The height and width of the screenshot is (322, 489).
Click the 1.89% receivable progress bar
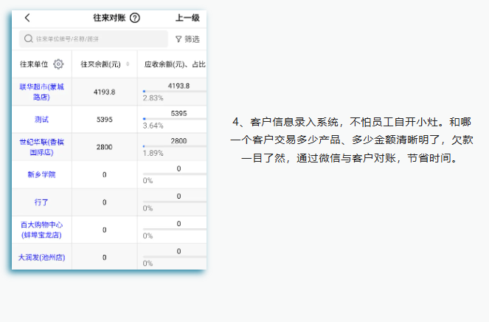point(175,146)
